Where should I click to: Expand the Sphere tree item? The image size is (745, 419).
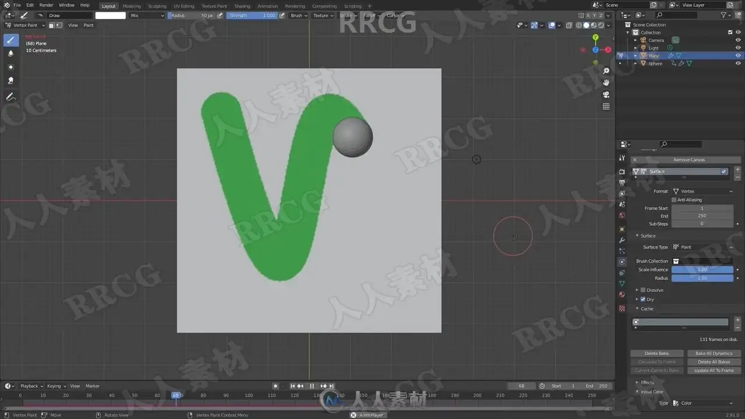click(636, 63)
